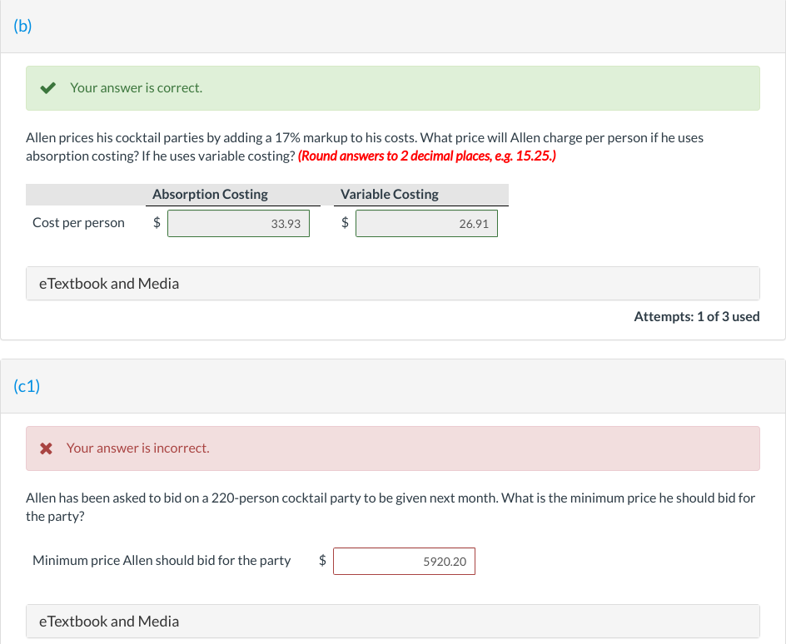
Task: Click the green checkmark icon in correct banner
Action: [x=47, y=88]
